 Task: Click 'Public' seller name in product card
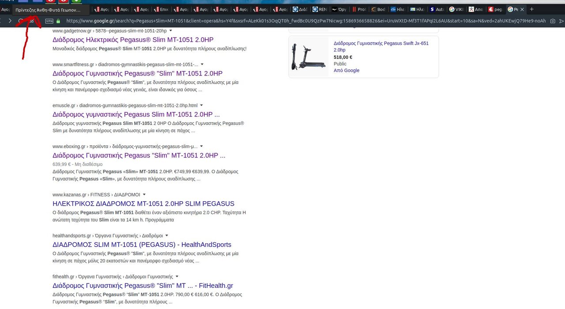pos(340,64)
